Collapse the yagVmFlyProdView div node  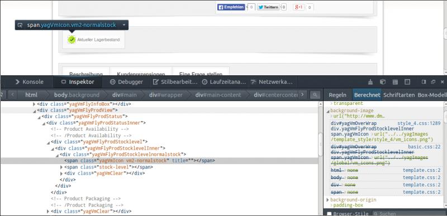coord(34,111)
